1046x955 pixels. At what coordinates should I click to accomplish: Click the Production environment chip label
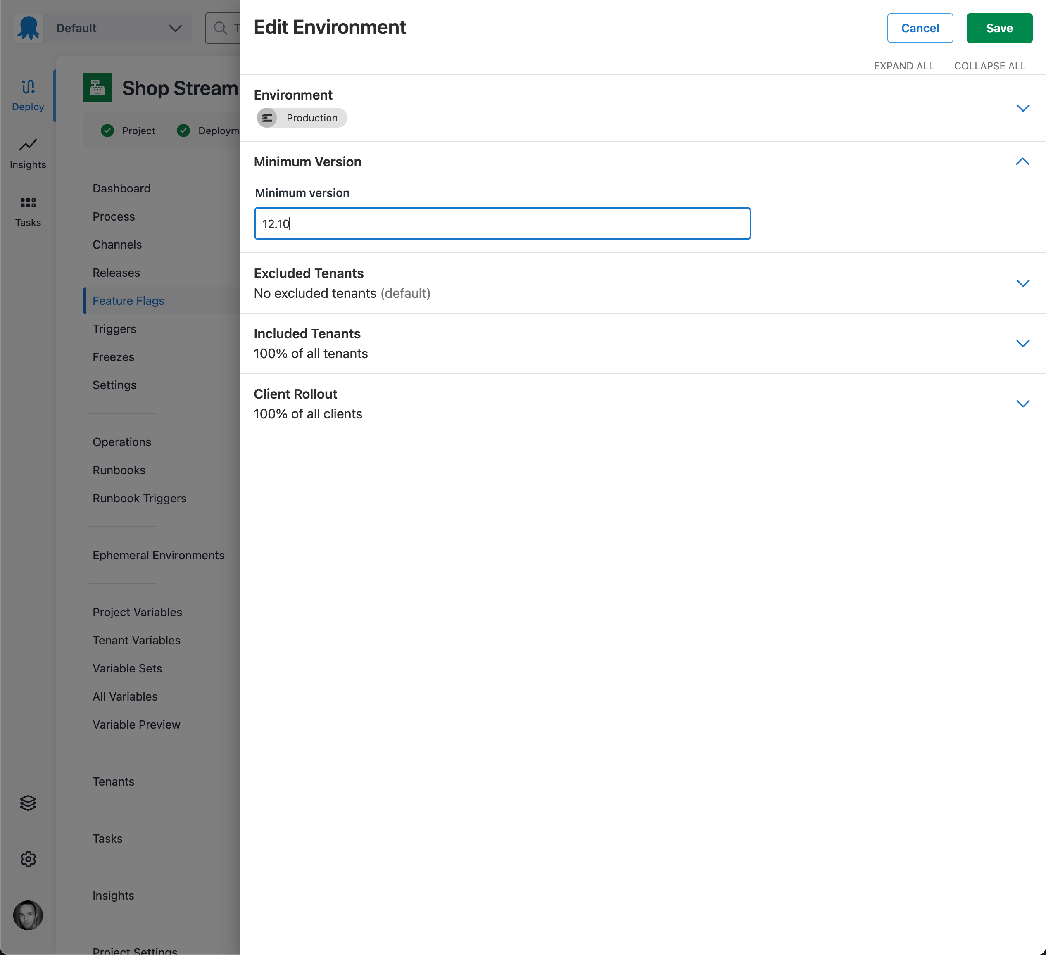coord(312,118)
